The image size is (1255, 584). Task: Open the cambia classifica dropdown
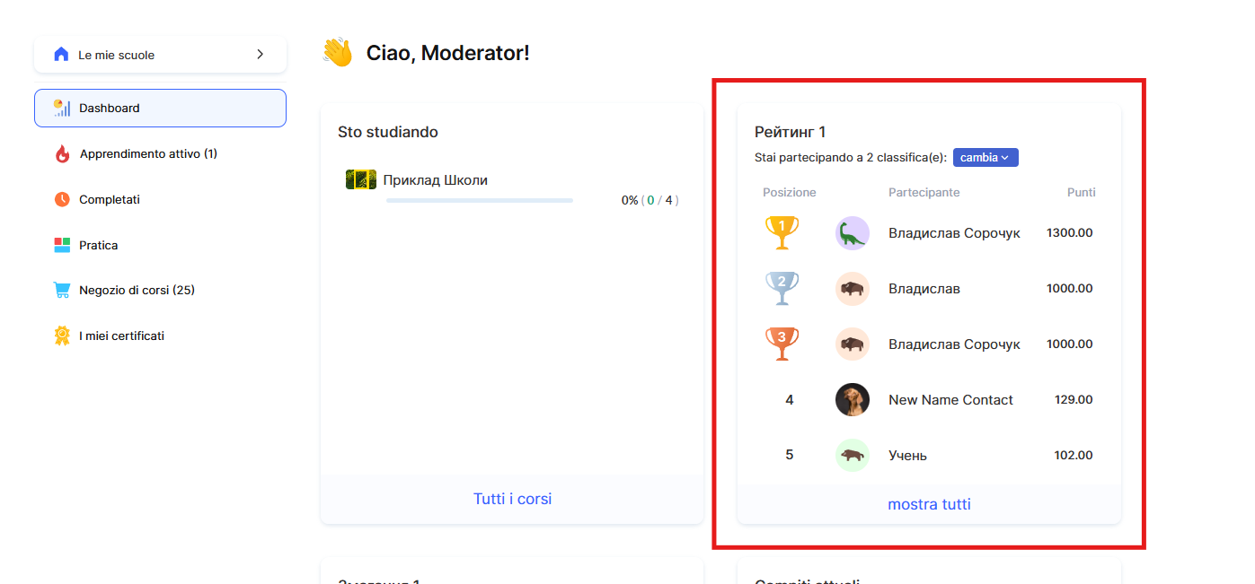985,158
